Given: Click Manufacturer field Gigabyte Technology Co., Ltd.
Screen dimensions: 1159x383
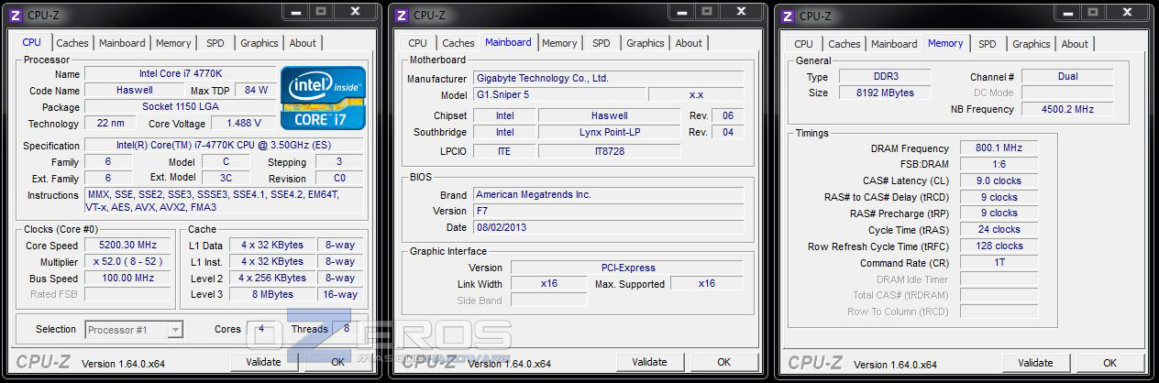Looking at the screenshot, I should 608,79.
